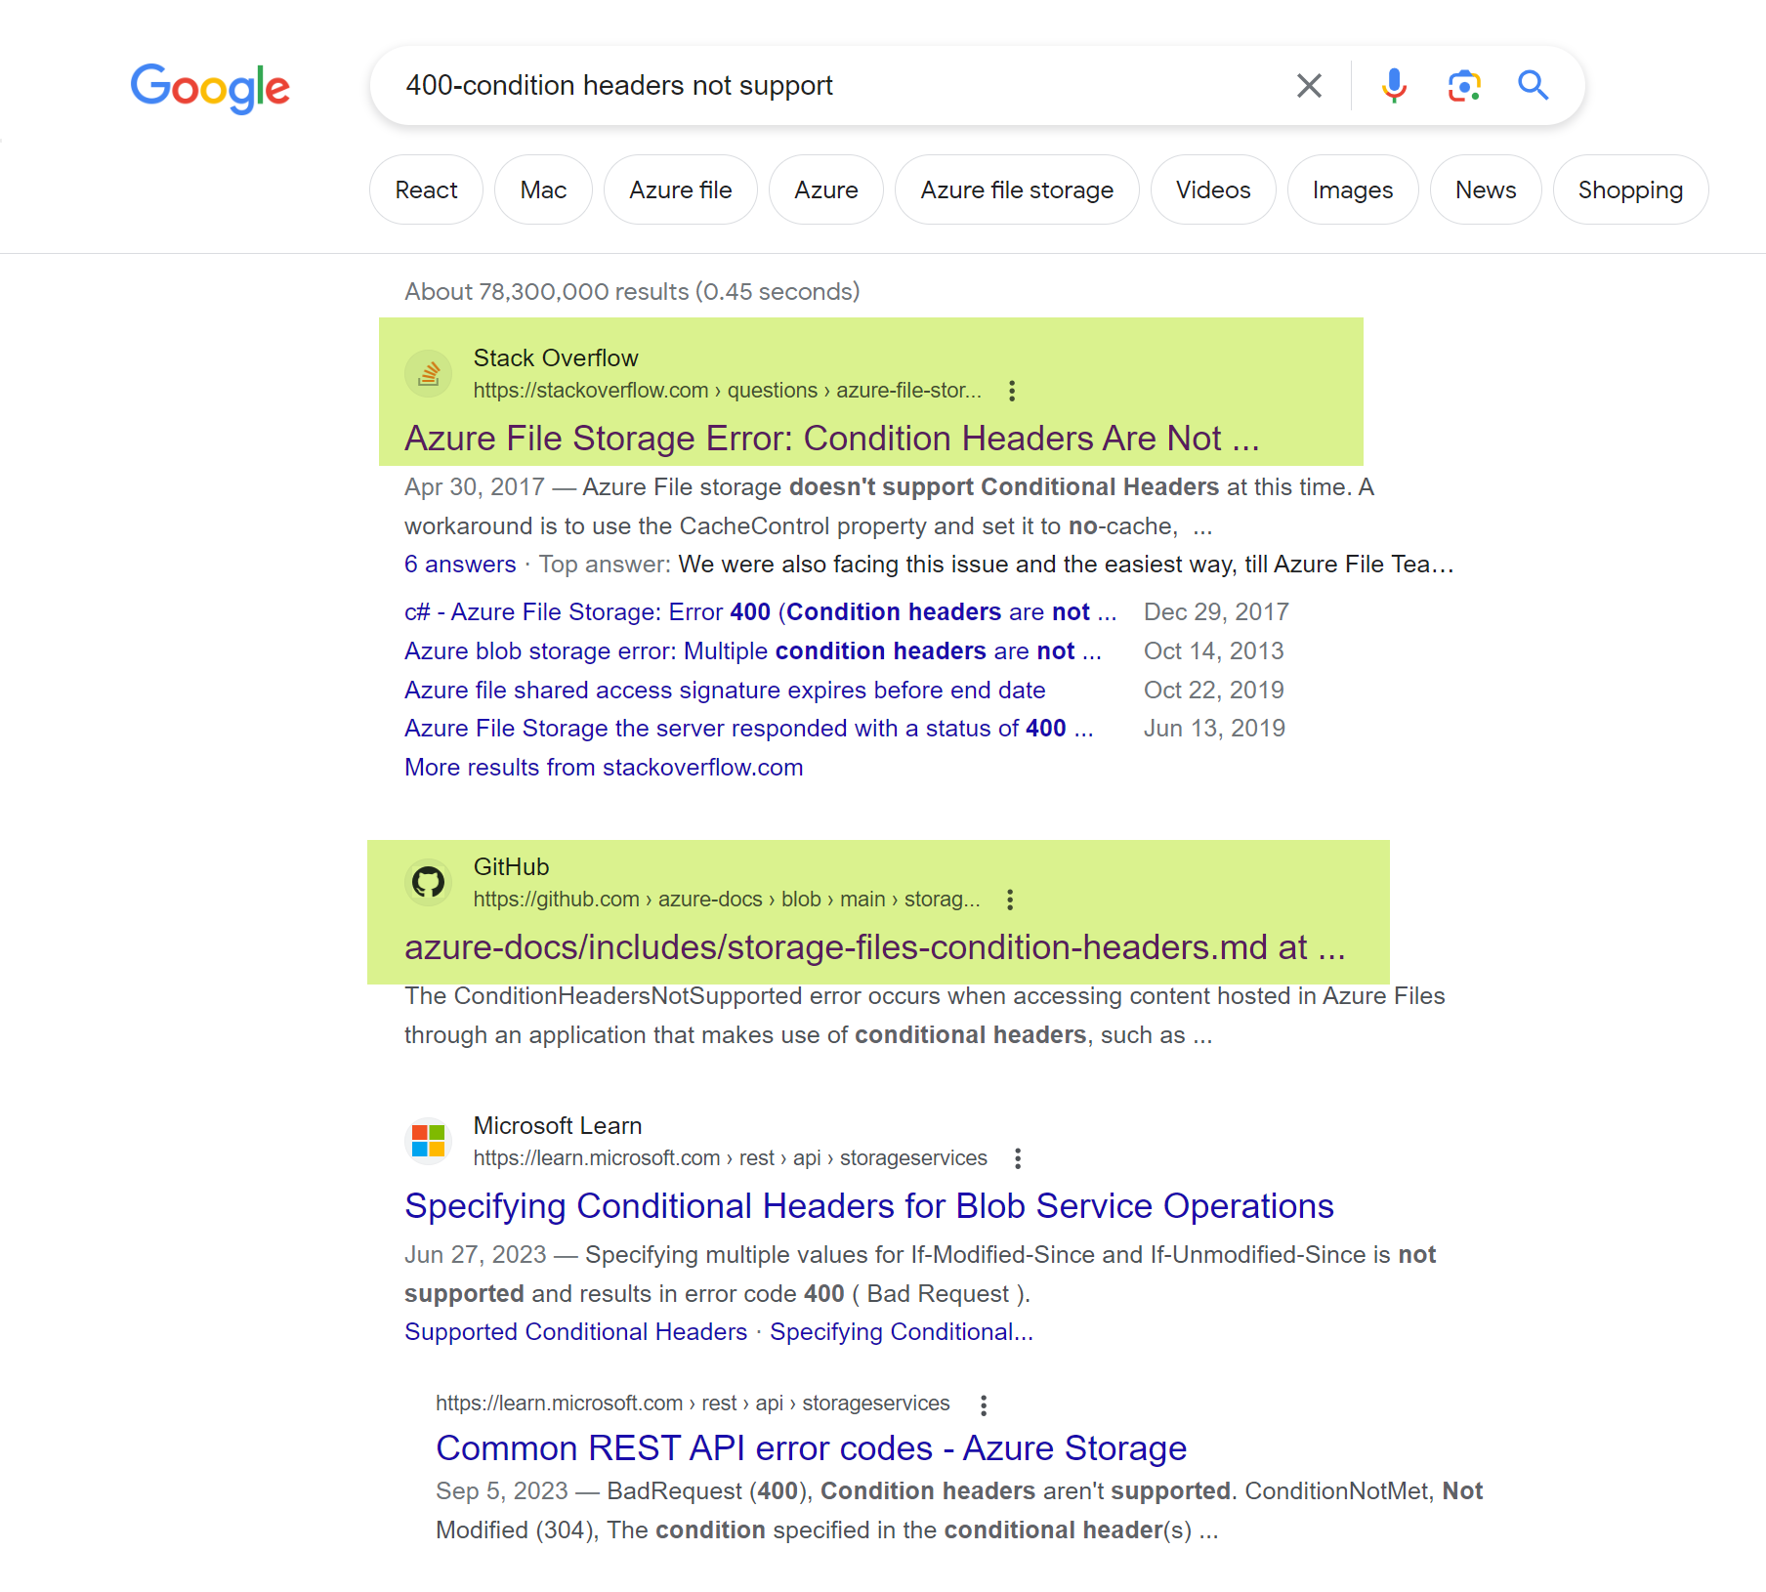Open more options for Stack Overflow result
This screenshot has height=1592, width=1766.
pos(1012,391)
